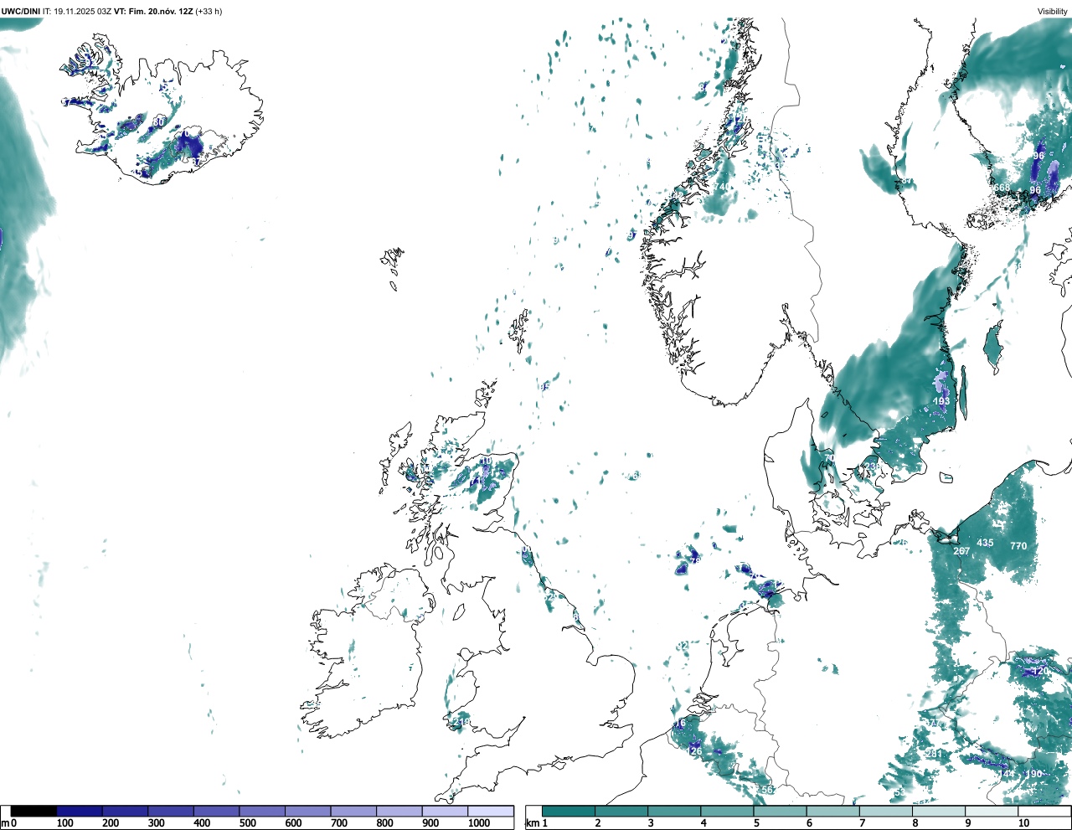Click the "UWC/DINI" model label

point(20,12)
